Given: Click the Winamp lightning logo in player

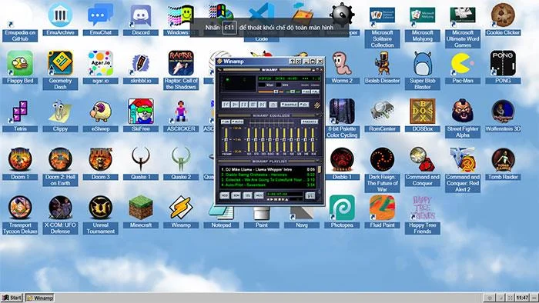Looking at the screenshot, I should click(317, 105).
